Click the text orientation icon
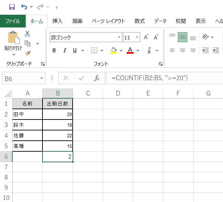This screenshot has width=223, height=202. tap(206, 37)
